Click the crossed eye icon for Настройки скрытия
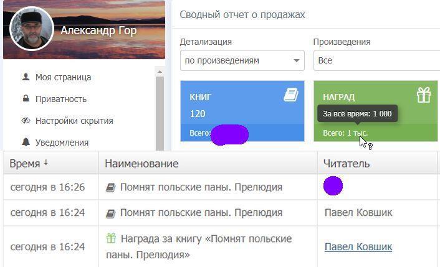 [26, 121]
